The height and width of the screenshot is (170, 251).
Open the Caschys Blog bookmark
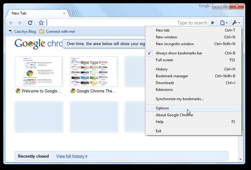tap(22, 31)
